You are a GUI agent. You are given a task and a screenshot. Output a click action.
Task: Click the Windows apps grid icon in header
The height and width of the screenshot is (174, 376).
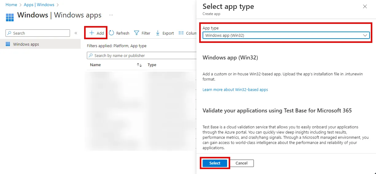coord(10,17)
